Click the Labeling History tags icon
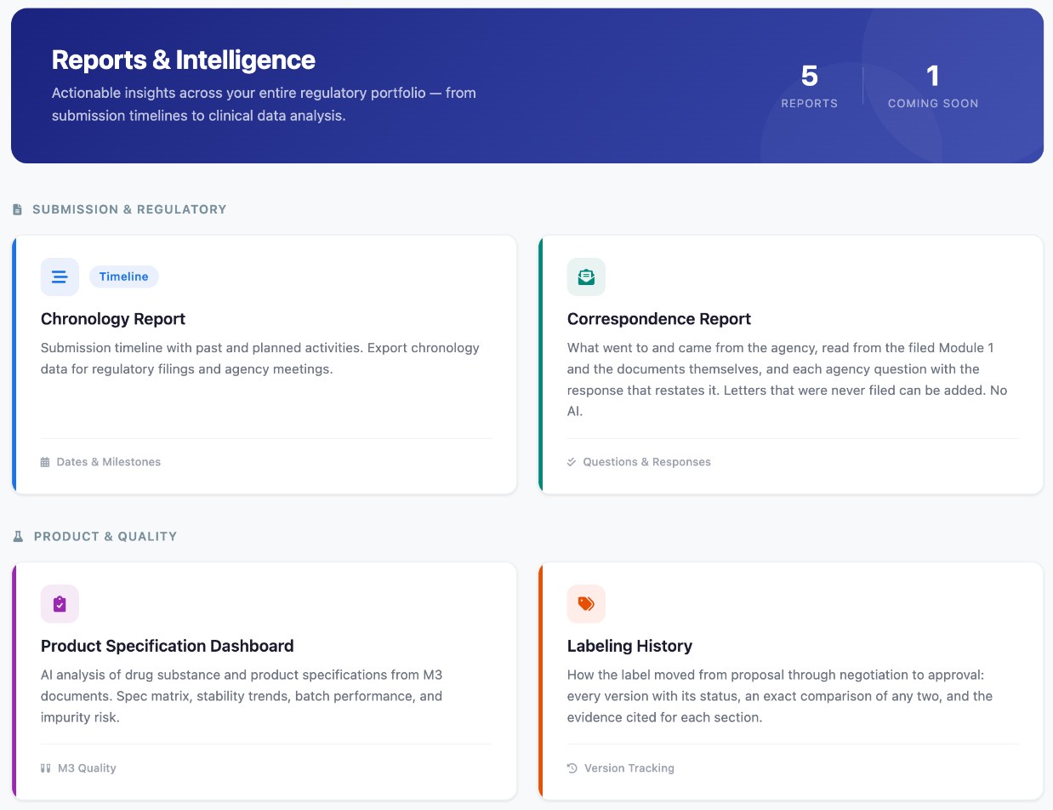 point(586,603)
